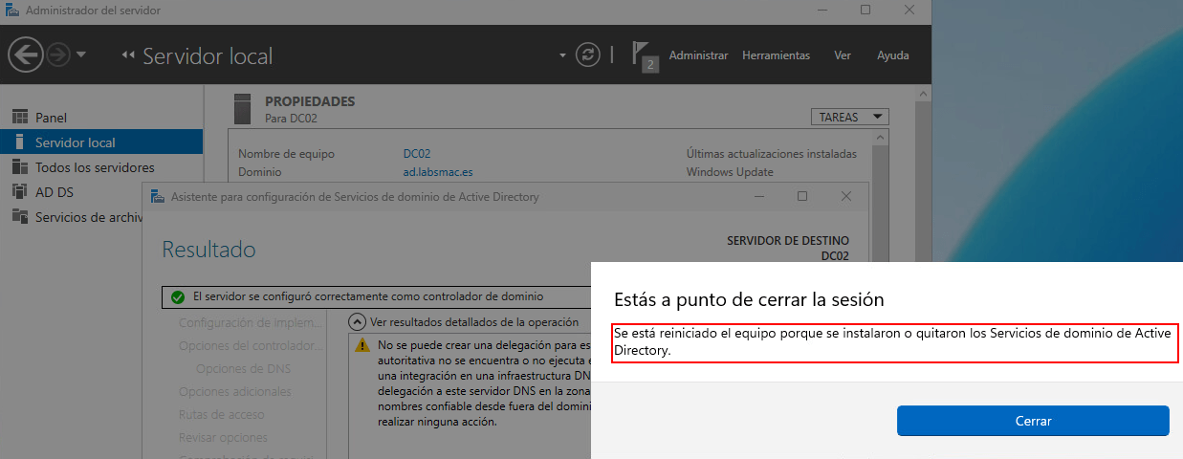Screen dimensions: 1183x459
Task: Click the AD DS role icon
Action: point(19,192)
